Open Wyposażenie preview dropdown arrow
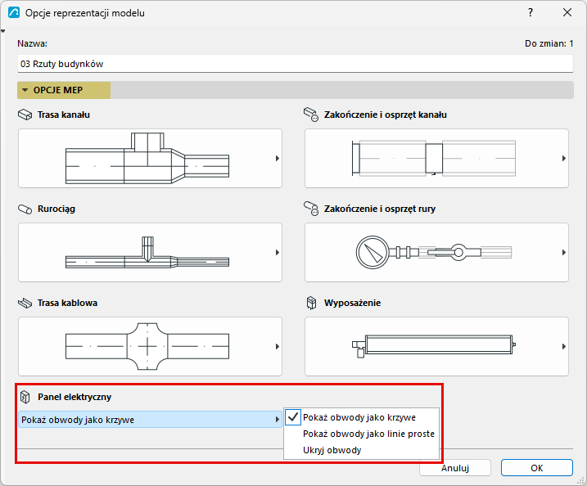This screenshot has height=486, width=587. pyautogui.click(x=564, y=346)
